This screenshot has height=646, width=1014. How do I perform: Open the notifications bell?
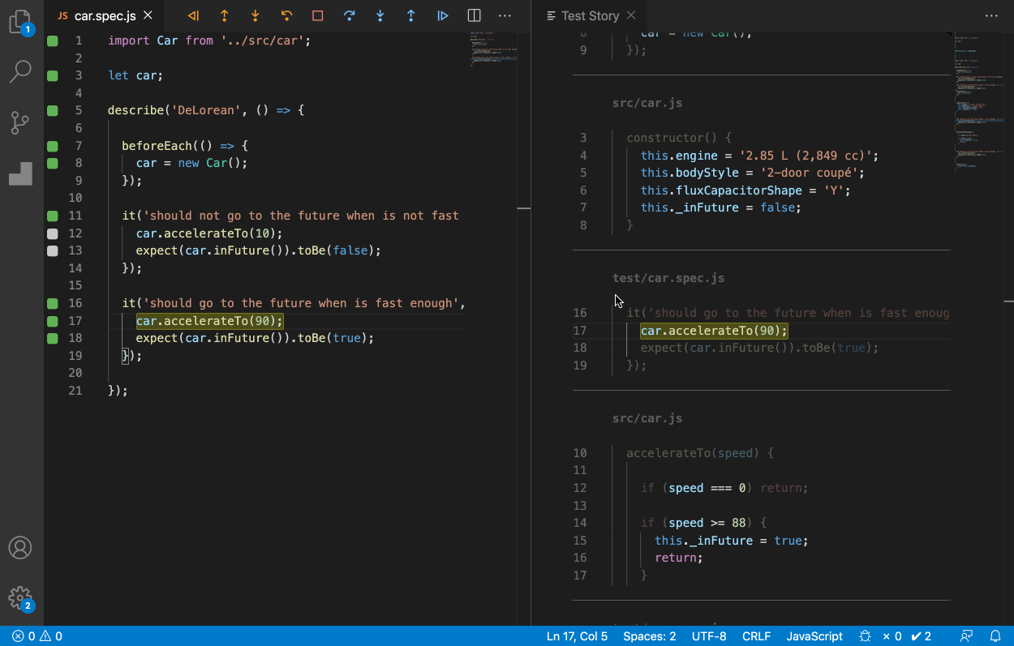tap(995, 636)
